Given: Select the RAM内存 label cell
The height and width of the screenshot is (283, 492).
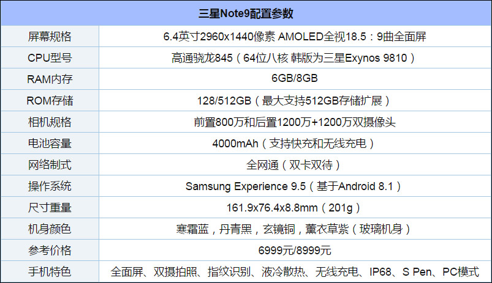Looking at the screenshot, I should pos(50,79).
